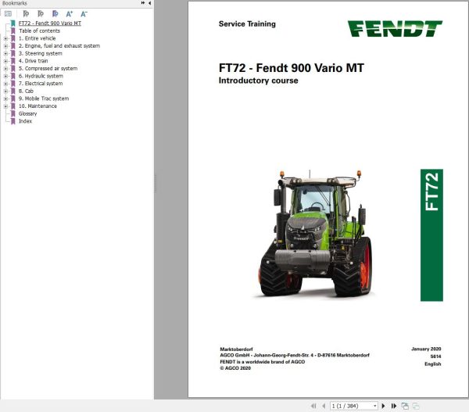Expand the '1. Entire vehicle' bookmark
The image size is (469, 412).
5,38
